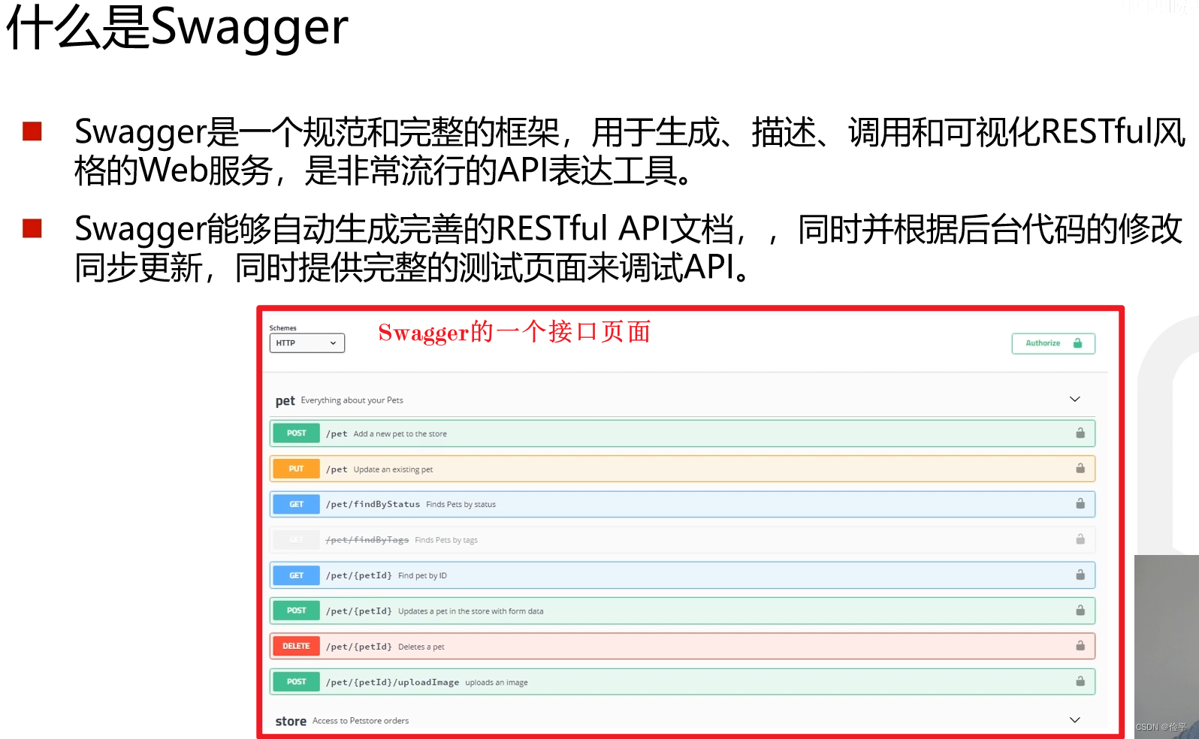Click lock icon on findByTags row
The width and height of the screenshot is (1199, 739).
coord(1080,539)
